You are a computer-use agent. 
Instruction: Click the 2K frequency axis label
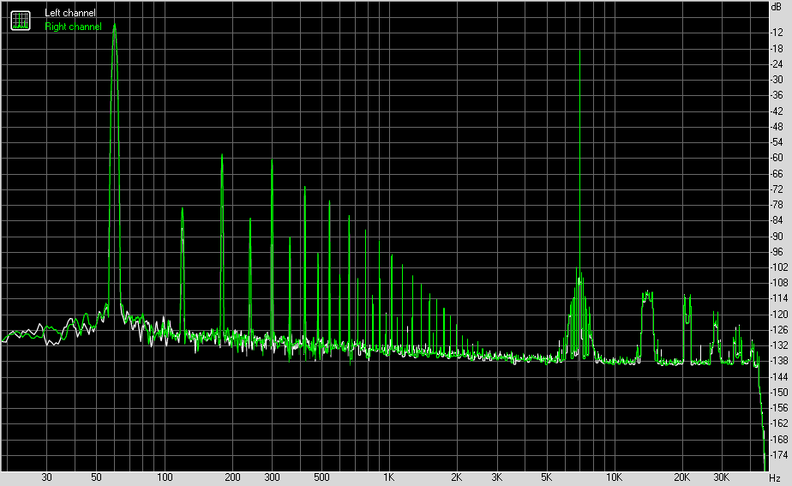point(457,477)
